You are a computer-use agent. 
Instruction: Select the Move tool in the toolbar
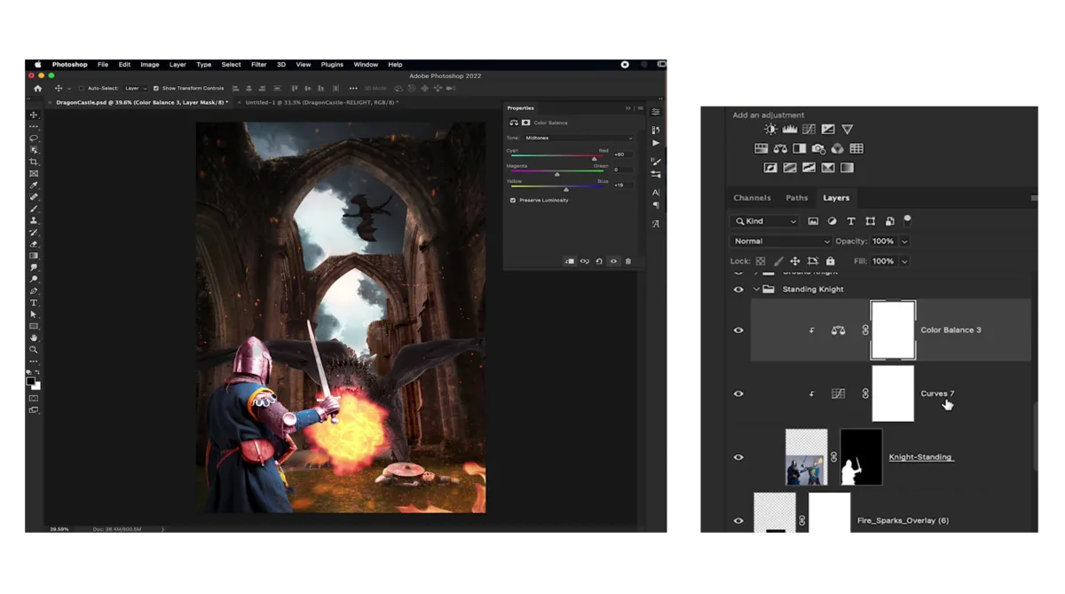[33, 114]
